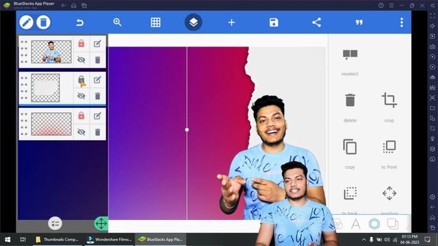Save the project with floppy disk icon
Screen dimensions: 438x246
point(274,23)
